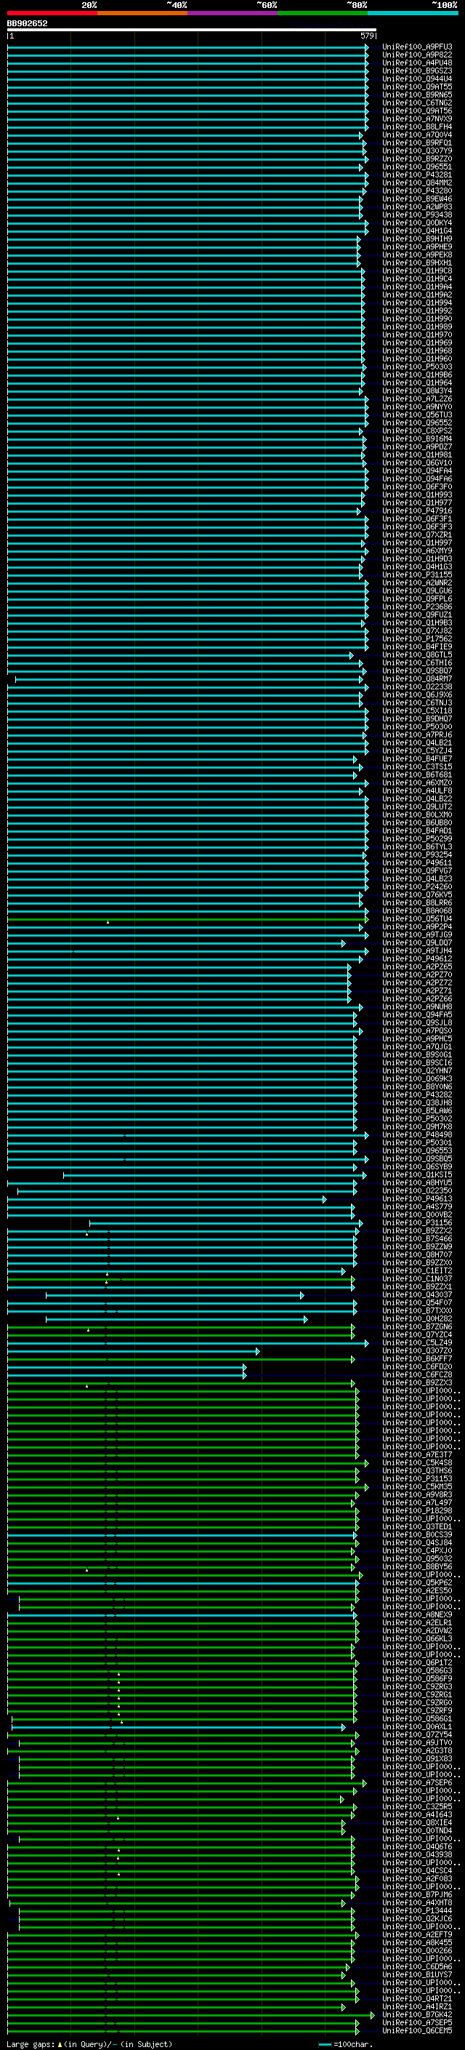This screenshot has width=465, height=2050.
Task: Select hit label UniRef100_Q307Y9
Action: tap(416, 151)
